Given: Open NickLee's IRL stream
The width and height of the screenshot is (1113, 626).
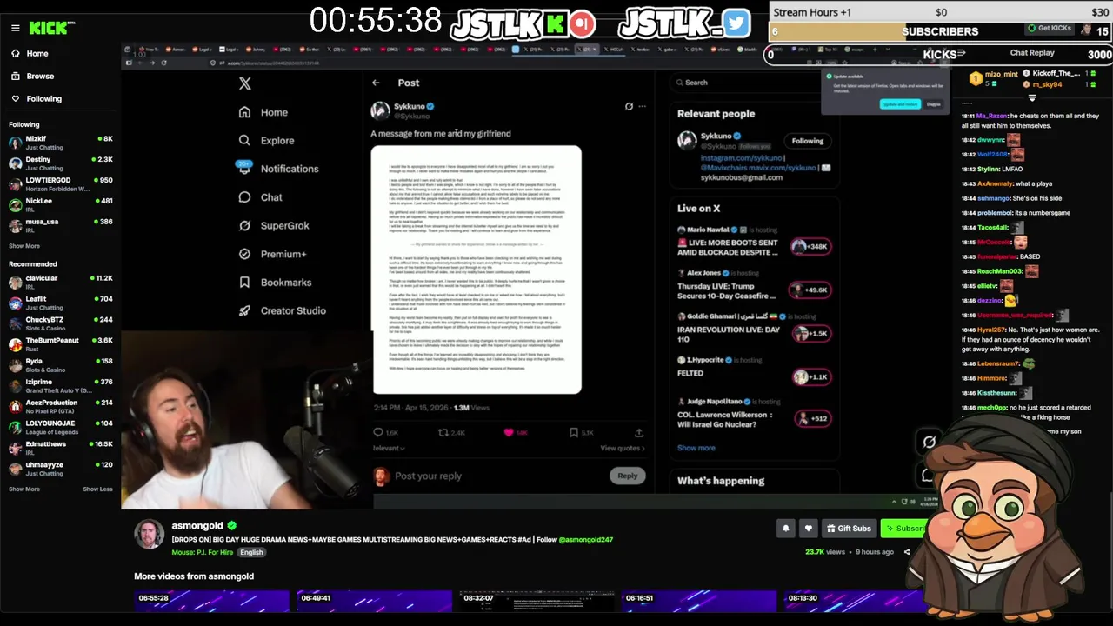Looking at the screenshot, I should pos(61,205).
